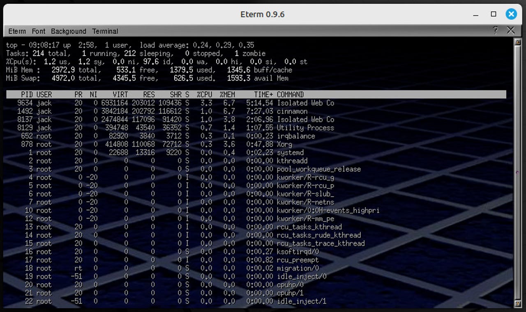Click the COMMAND column header
The width and height of the screenshot is (526, 312).
(290, 94)
